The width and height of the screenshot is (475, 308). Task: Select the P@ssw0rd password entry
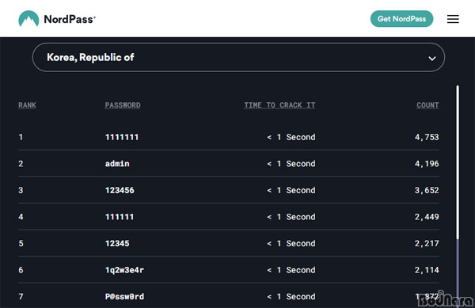pos(124,296)
